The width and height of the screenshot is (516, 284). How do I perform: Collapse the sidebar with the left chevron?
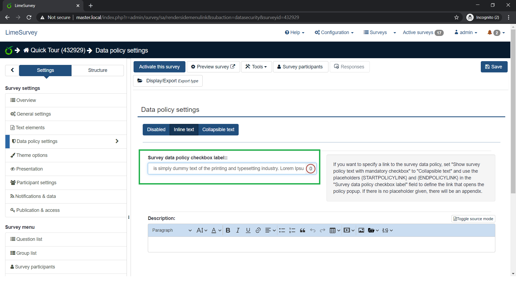click(12, 70)
